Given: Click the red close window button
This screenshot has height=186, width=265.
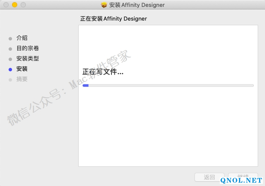Looking at the screenshot, I should click(x=6, y=5).
